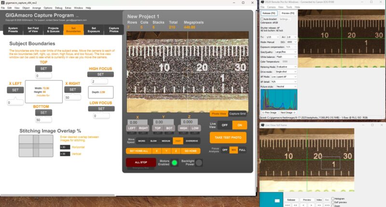Click SET under HIGH FOCUS
The height and width of the screenshot is (207, 386).
100,74
